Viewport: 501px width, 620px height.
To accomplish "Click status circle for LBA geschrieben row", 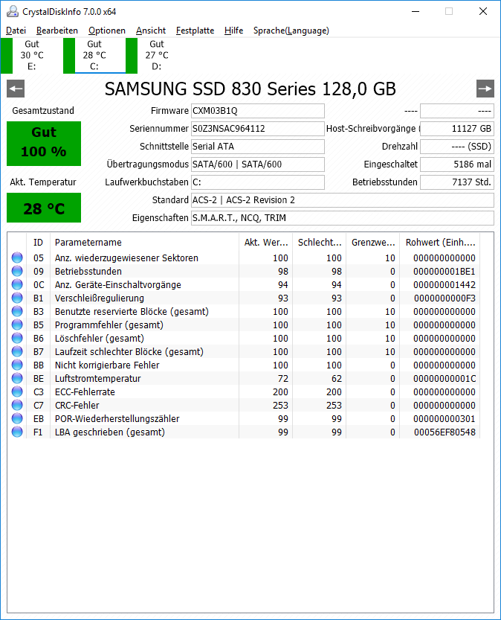I will pos(17,432).
